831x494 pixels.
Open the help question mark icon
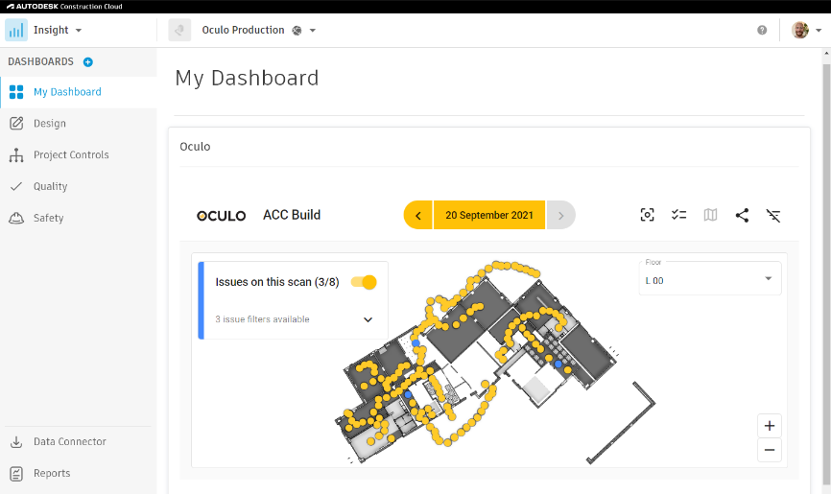(x=762, y=30)
